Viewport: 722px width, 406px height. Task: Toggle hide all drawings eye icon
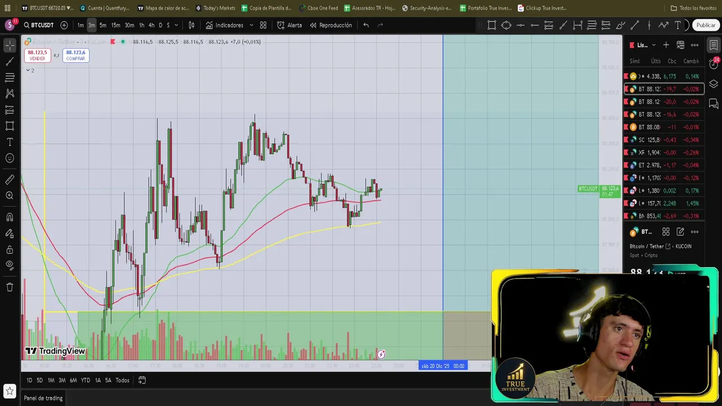pyautogui.click(x=10, y=266)
